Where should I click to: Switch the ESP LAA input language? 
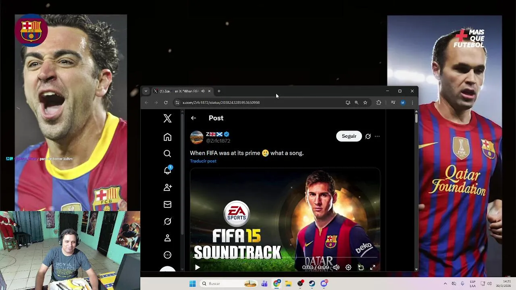(472, 284)
